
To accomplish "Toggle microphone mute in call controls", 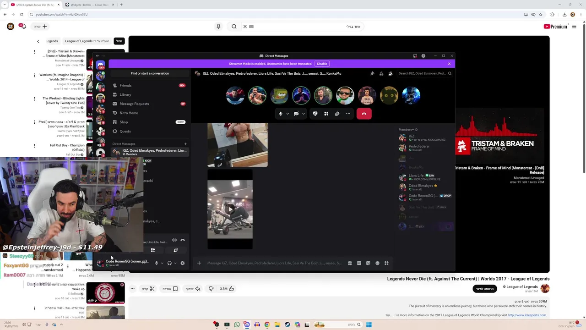I will pos(281,114).
